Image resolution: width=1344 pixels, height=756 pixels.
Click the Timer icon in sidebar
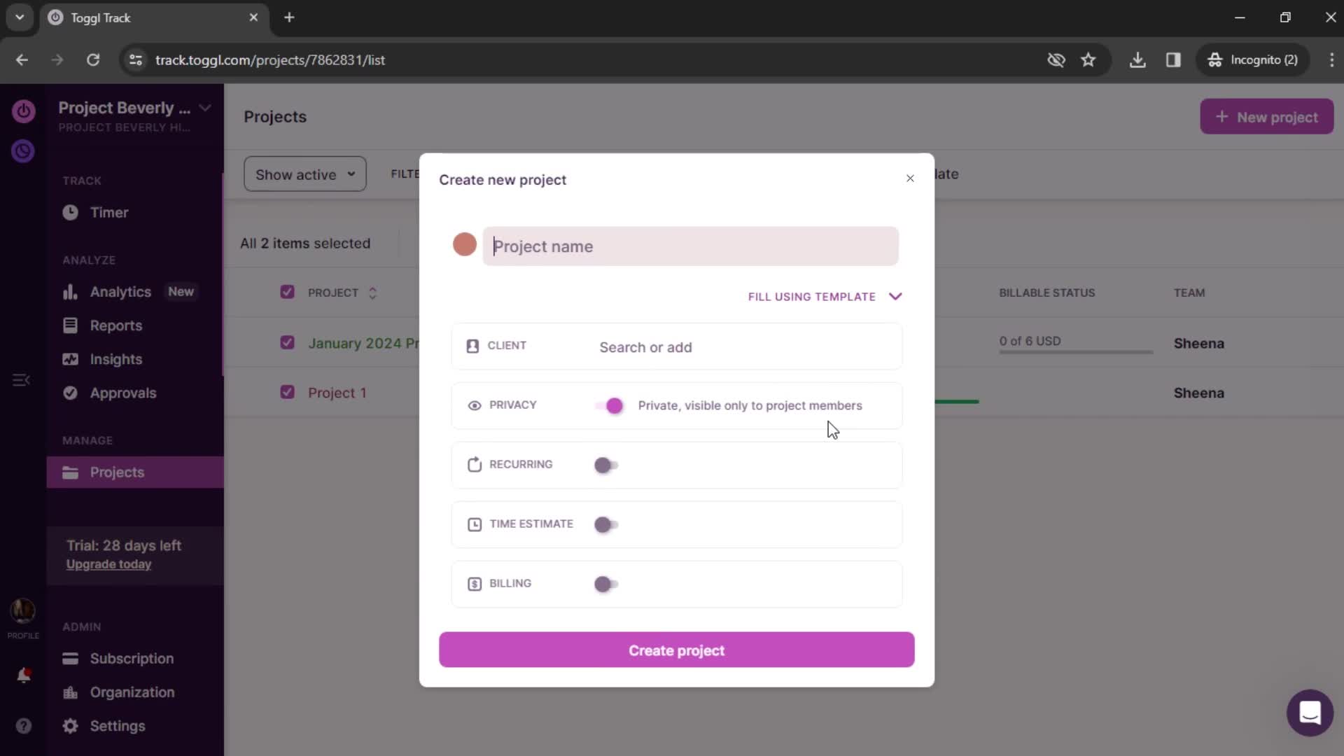pyautogui.click(x=69, y=212)
